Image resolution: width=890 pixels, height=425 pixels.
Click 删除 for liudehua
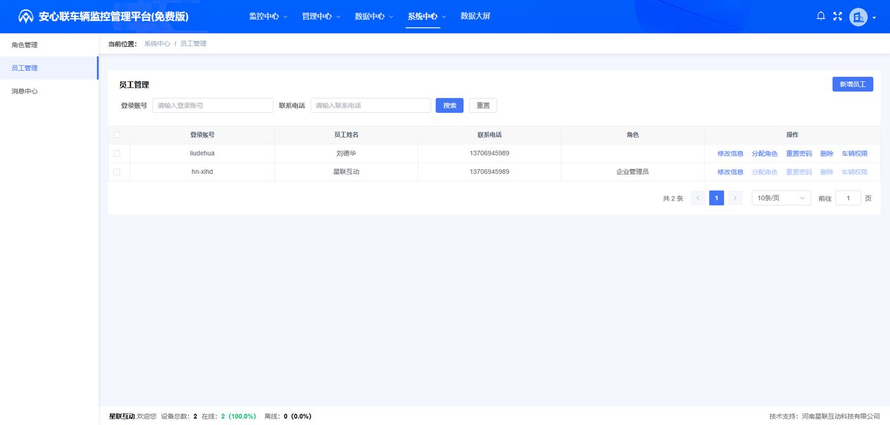point(826,154)
